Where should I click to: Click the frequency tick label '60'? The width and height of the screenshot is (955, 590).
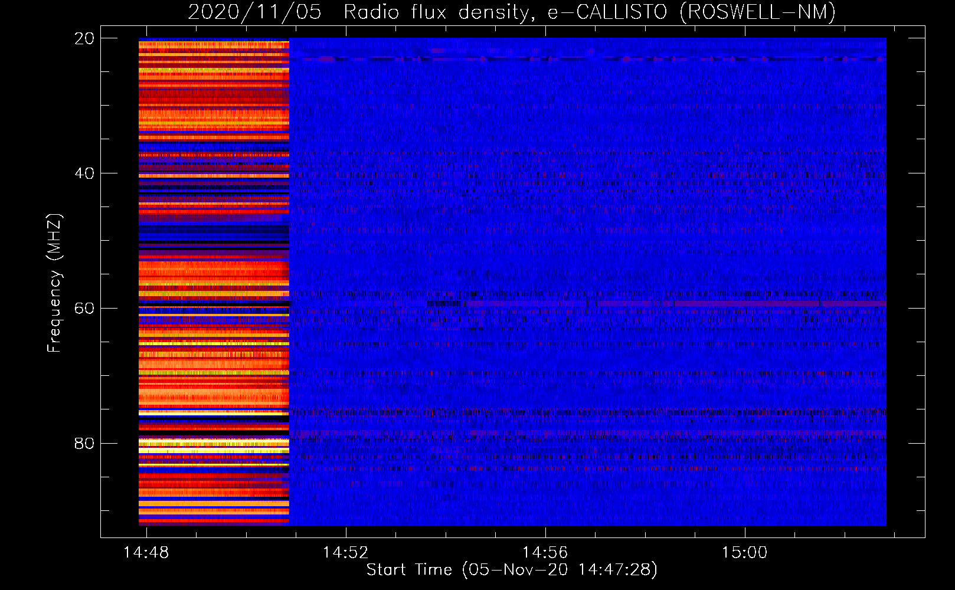(x=84, y=308)
